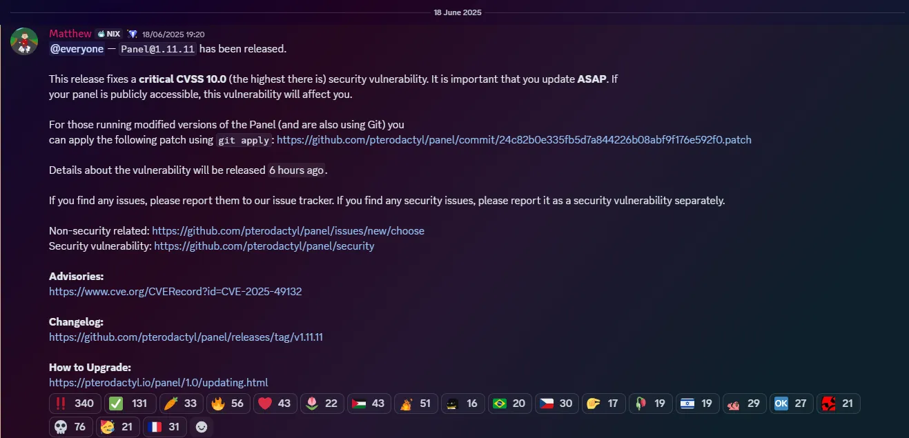Click the OK emoji reaction

tap(791, 404)
